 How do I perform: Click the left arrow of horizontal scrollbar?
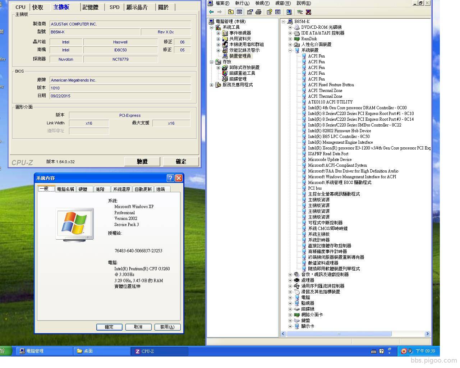(x=283, y=334)
